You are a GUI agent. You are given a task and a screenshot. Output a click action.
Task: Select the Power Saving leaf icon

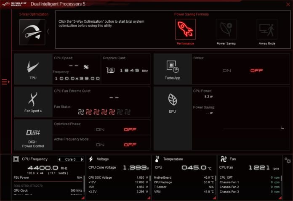[226, 29]
